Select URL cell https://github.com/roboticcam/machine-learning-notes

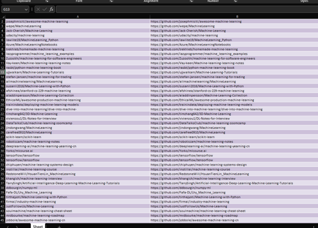click(234, 142)
